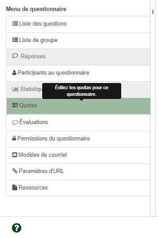Click the speech bubble icon next to Réponses
Screen dimensions: 159x238
15,56
